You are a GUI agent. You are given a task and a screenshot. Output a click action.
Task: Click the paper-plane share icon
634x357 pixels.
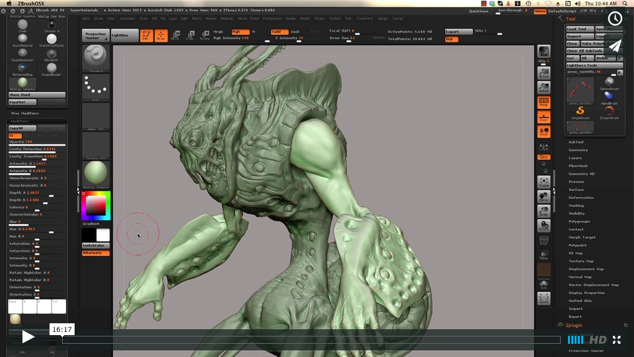[x=615, y=46]
